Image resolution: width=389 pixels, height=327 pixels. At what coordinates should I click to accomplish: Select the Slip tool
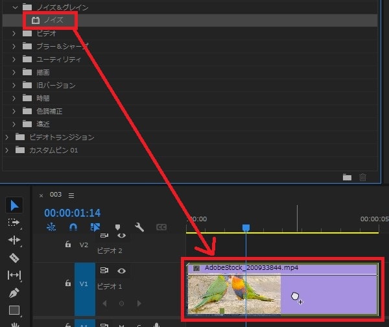pyautogui.click(x=14, y=275)
